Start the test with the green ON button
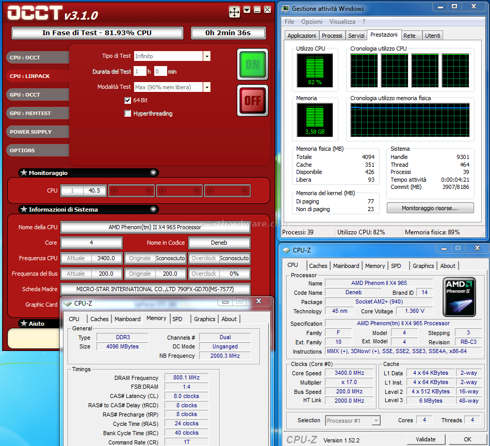 pos(253,65)
